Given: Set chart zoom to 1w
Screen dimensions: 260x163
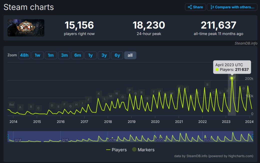Looking at the screenshot, I should click(37, 55).
